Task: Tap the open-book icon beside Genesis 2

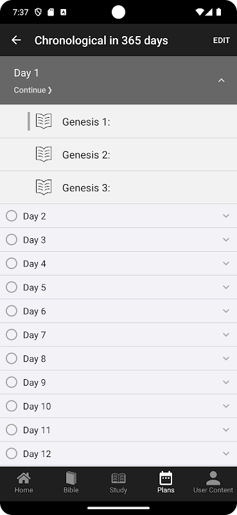Action: [x=44, y=154]
